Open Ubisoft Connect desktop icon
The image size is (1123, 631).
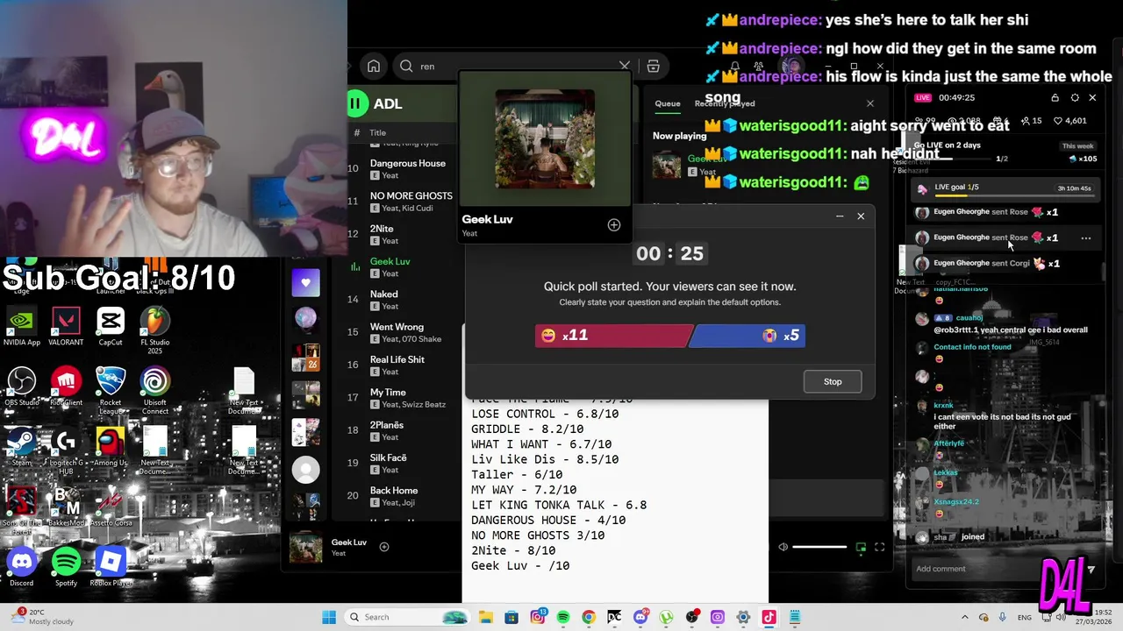coord(155,390)
